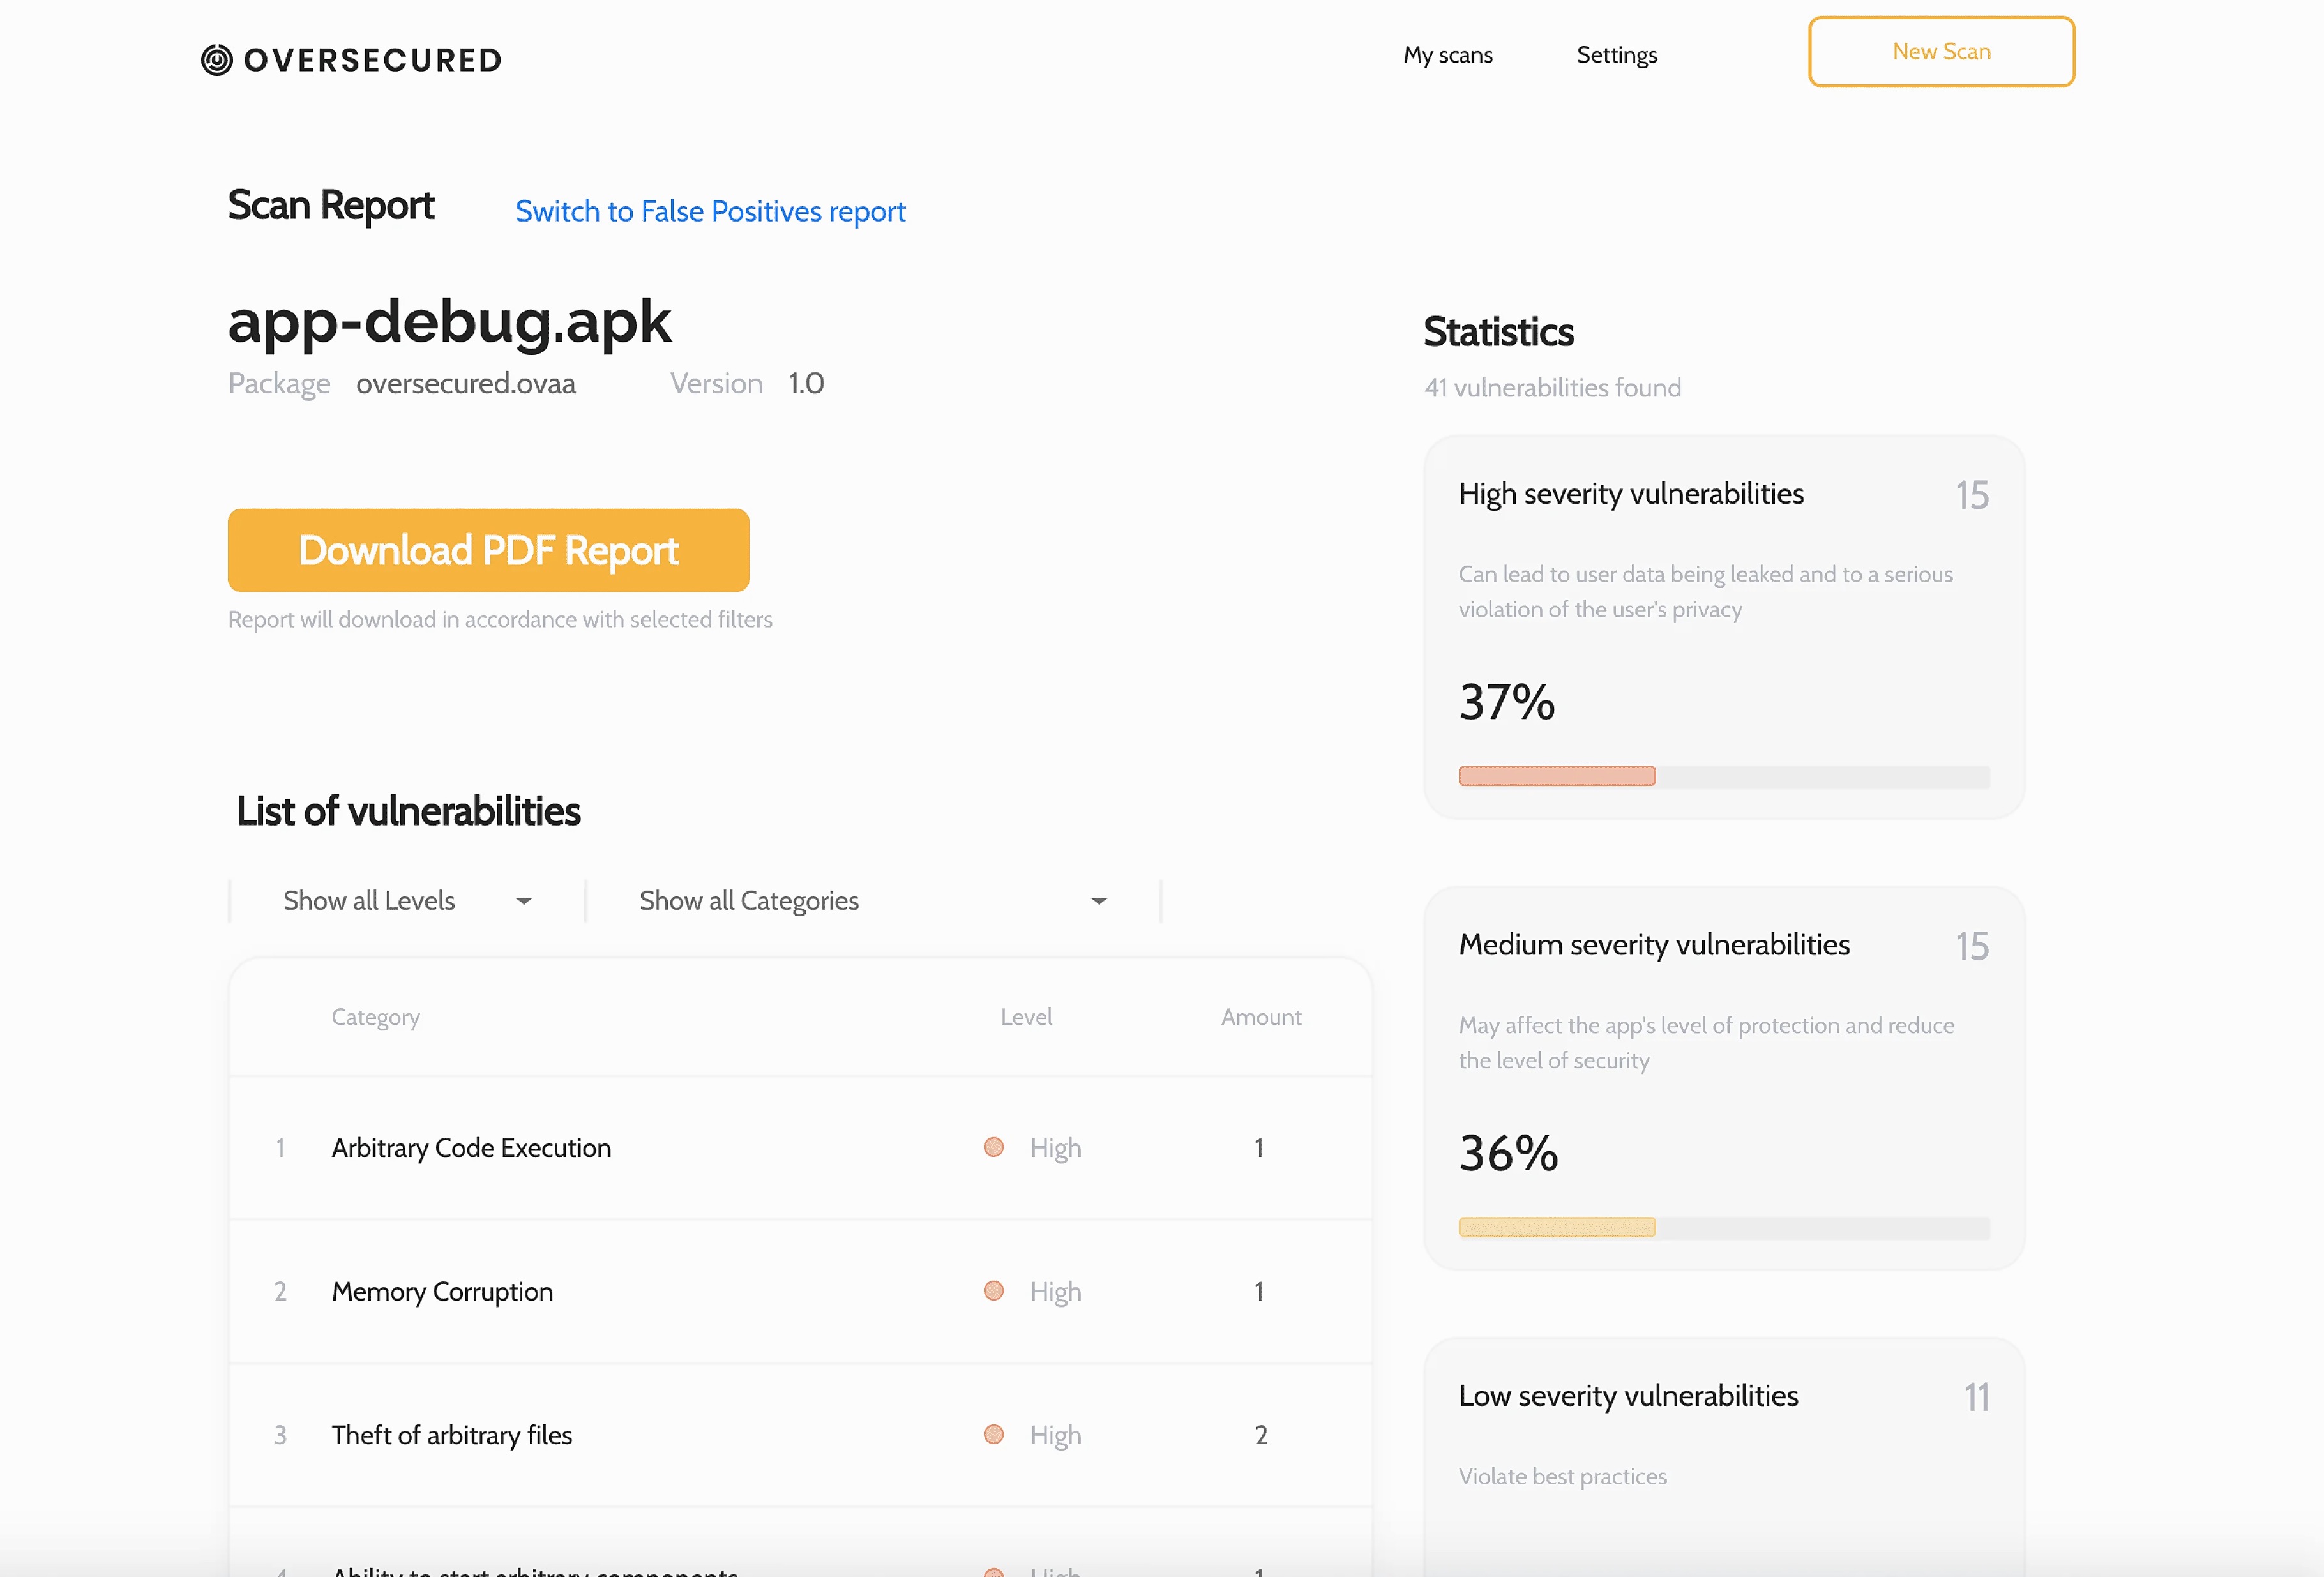Open the Memory Corruption vulnerability row
This screenshot has height=1577, width=2324.
click(x=442, y=1291)
